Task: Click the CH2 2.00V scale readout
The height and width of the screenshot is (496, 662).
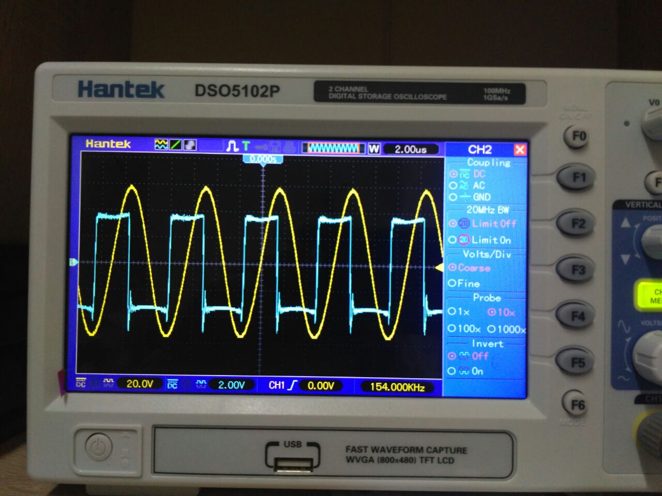Action: tap(231, 384)
